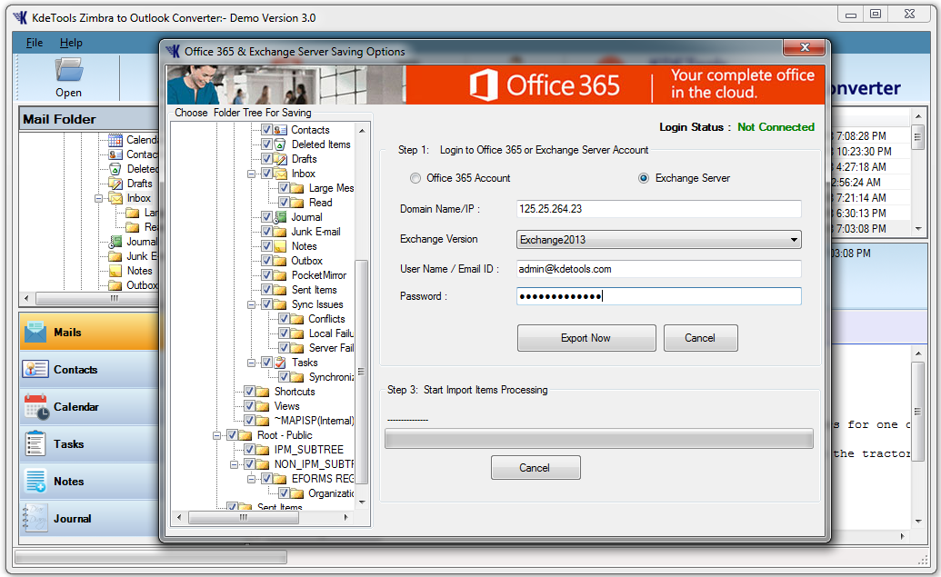The image size is (941, 577).
Task: Click the saving tree vertical scrollbar thumb
Action: [361, 372]
